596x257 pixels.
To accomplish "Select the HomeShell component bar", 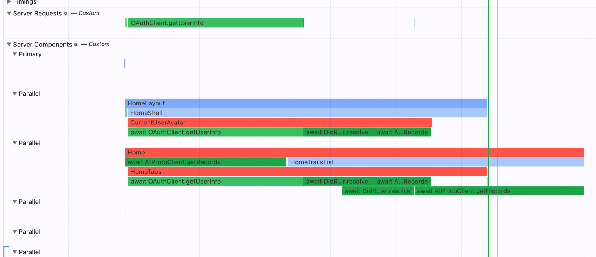I will click(x=307, y=113).
